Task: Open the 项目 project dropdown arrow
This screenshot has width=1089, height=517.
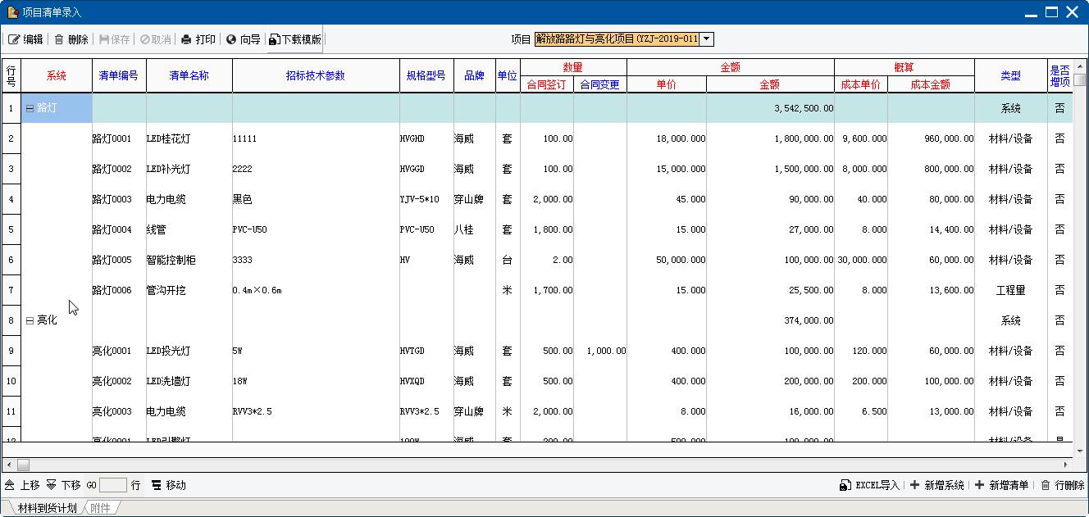Action: 707,39
